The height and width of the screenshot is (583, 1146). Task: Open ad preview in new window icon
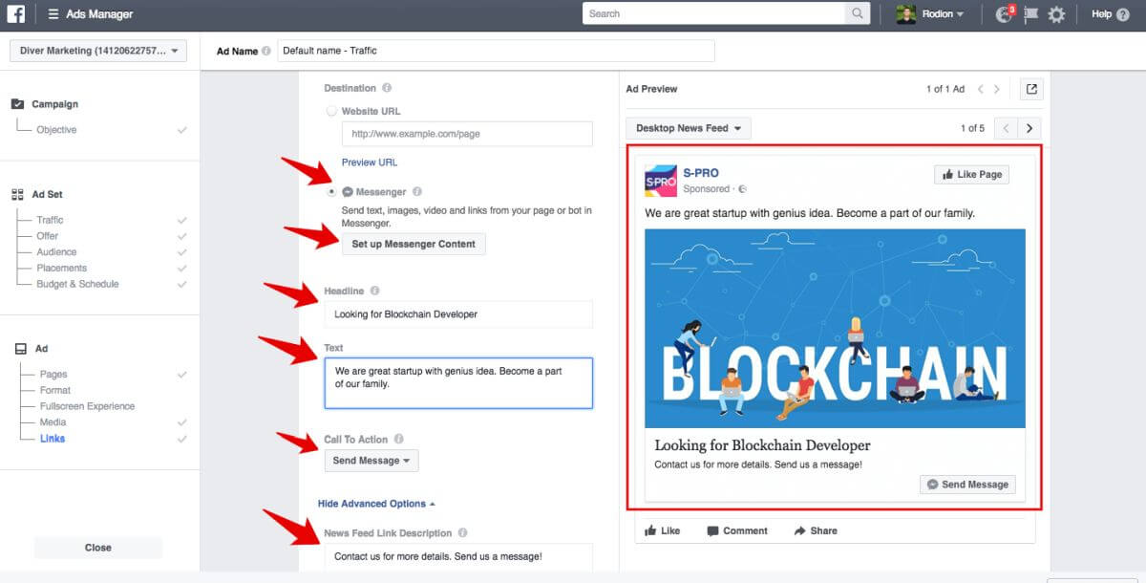pos(1031,89)
